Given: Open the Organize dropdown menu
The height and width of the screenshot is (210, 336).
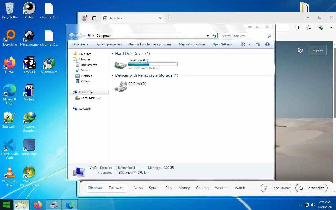Looking at the screenshot, I should [80, 44].
